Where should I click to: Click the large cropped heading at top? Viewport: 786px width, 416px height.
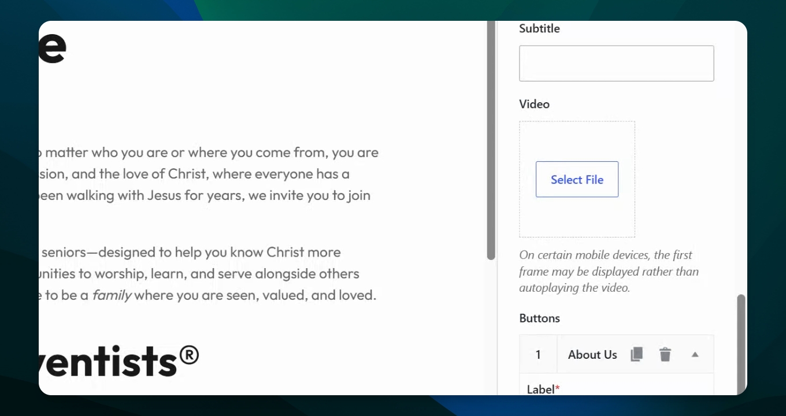coord(53,47)
